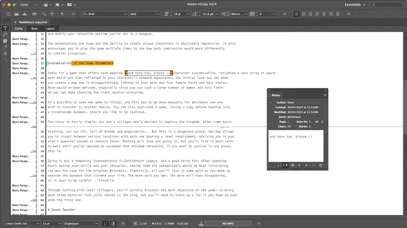Open the status bar menu next to NO INFO
The height and width of the screenshot is (228, 407).
pos(259,223)
